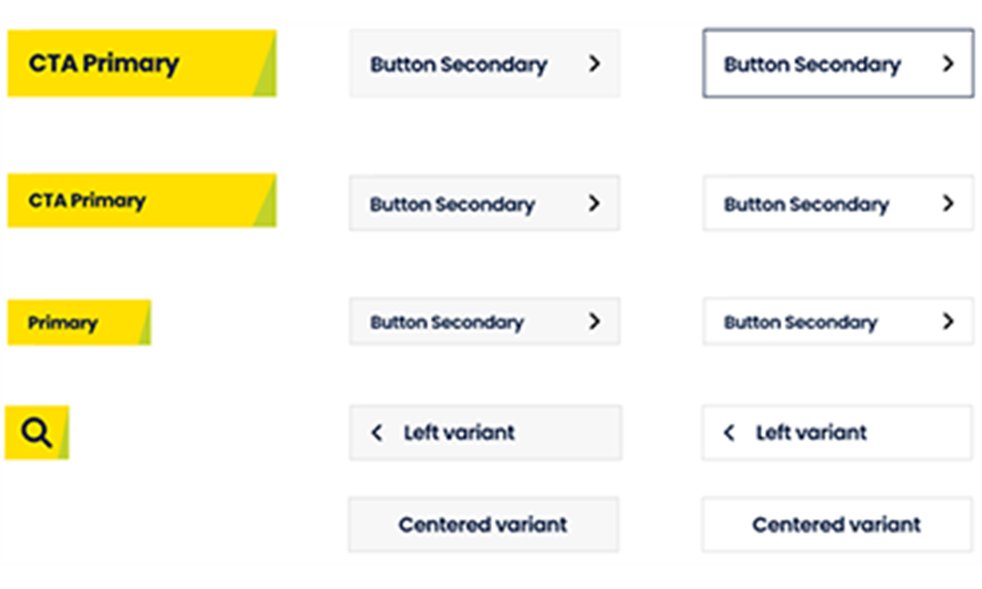Image resolution: width=982 pixels, height=589 pixels.
Task: Click the smallest white Button Secondary label
Action: pos(801,323)
